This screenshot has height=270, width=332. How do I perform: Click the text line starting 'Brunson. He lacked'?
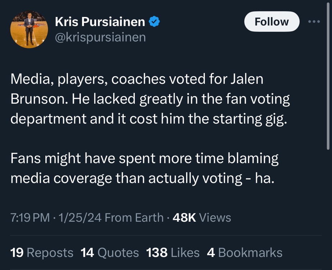(x=150, y=99)
